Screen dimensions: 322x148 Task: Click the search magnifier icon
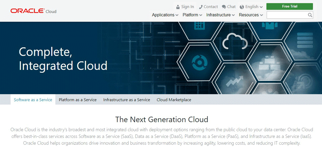pyautogui.click(x=310, y=15)
